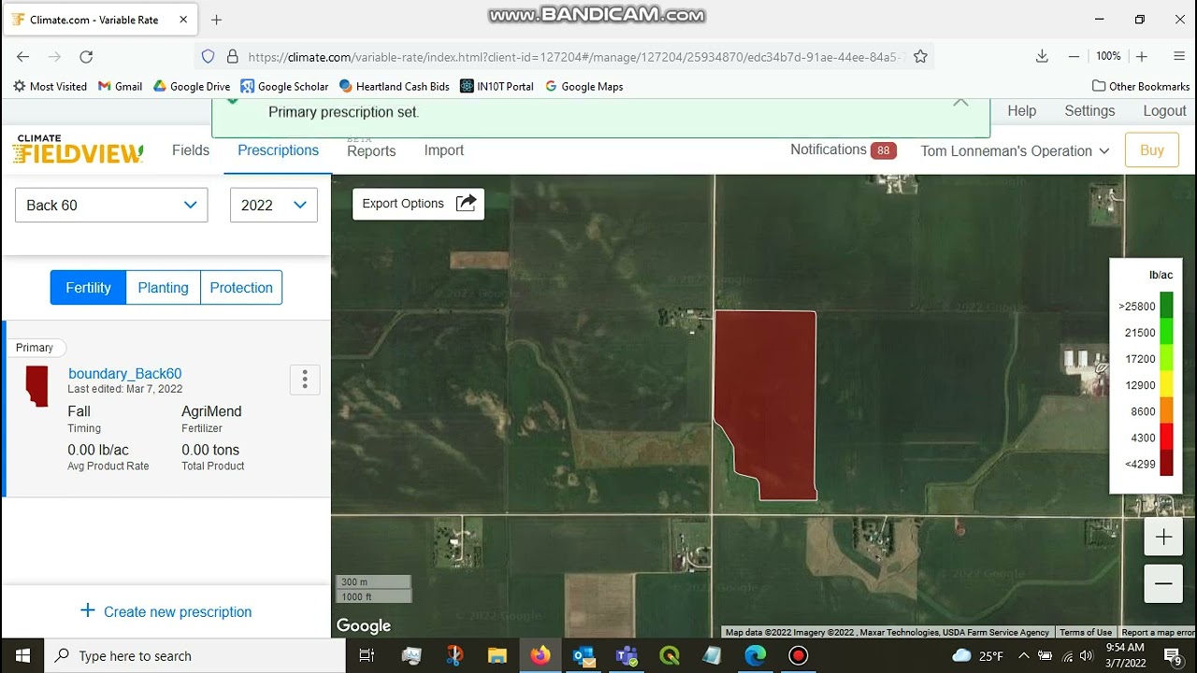Expand Tom Lonneman's Operation account dropdown
Viewport: 1197px width, 673px height.
coord(1015,150)
